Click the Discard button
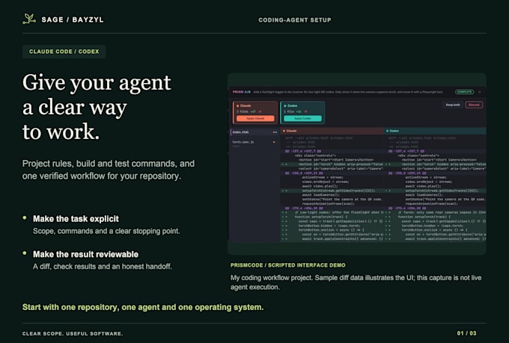Viewport: 509px width, 343px height. tap(474, 105)
